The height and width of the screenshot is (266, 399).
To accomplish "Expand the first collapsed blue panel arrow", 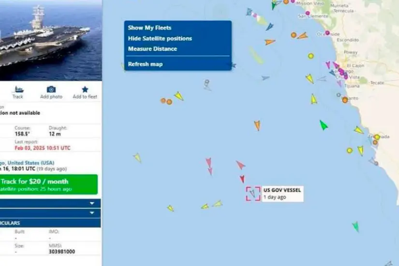I will (x=92, y=204).
